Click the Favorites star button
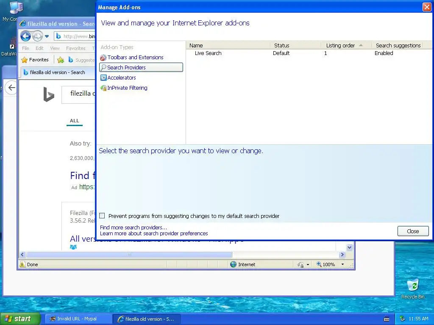434x325 pixels. coord(35,60)
